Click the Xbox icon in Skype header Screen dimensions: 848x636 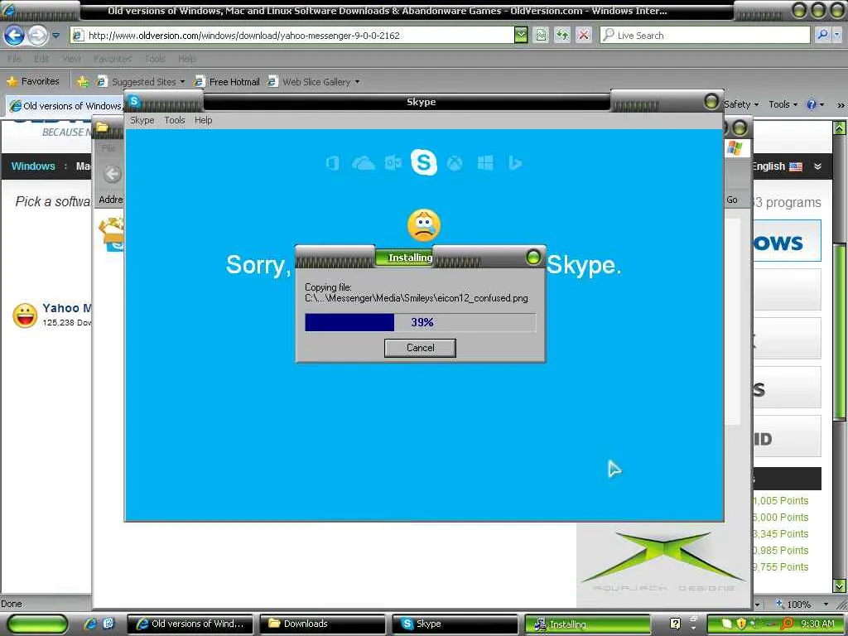[x=455, y=163]
